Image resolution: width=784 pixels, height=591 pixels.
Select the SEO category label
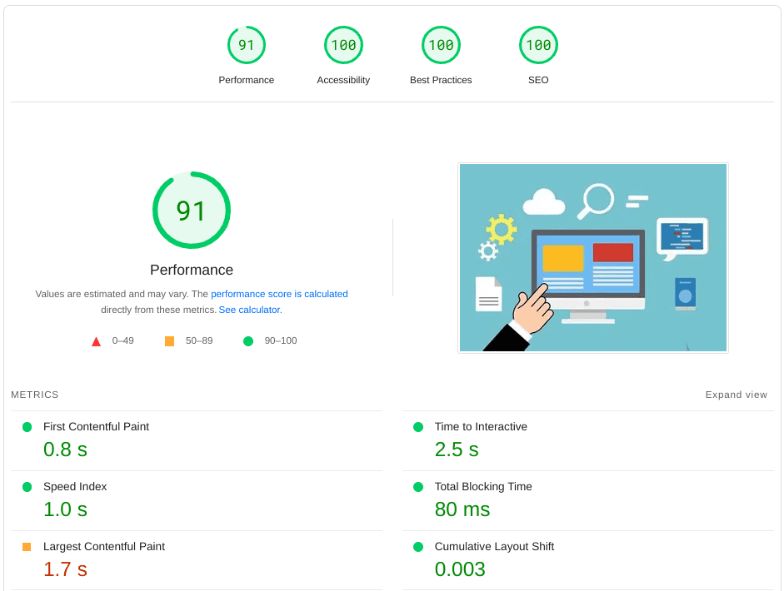(x=538, y=80)
